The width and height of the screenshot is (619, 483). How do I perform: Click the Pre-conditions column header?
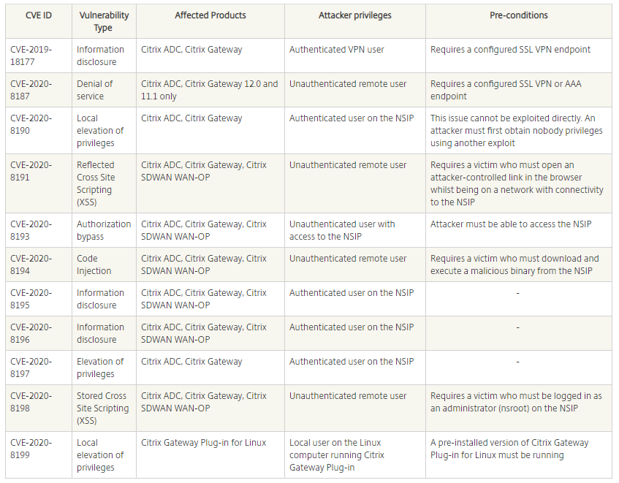click(x=519, y=15)
